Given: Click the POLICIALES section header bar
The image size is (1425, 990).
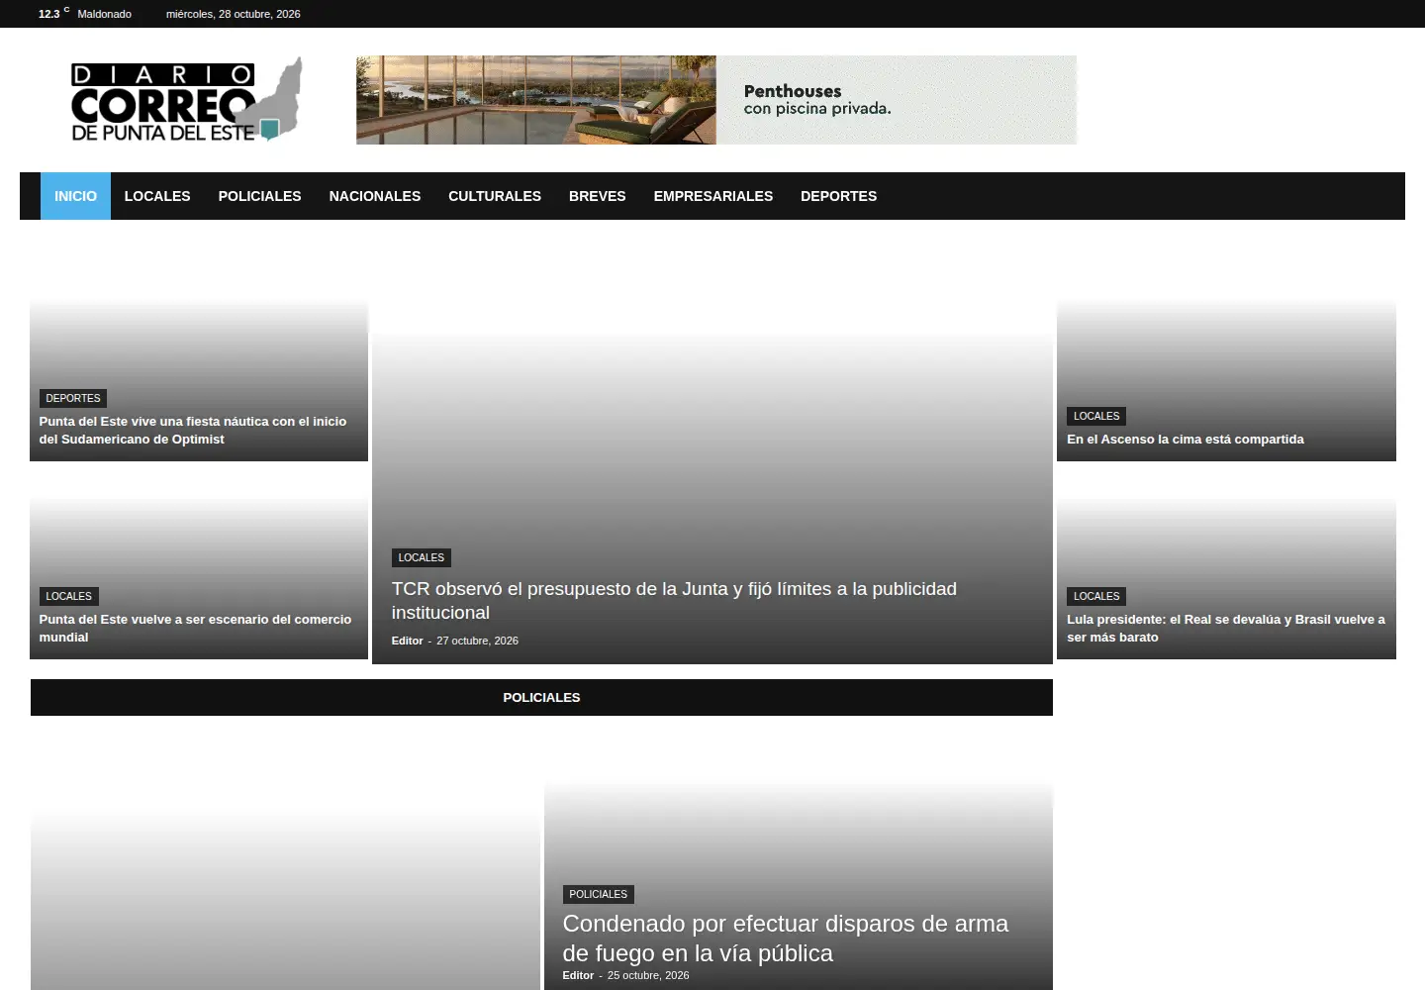Looking at the screenshot, I should click(541, 697).
